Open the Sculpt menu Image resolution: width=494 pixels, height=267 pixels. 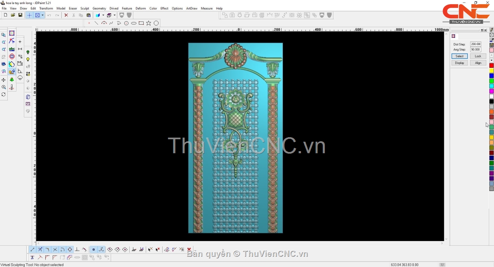pyautogui.click(x=84, y=8)
